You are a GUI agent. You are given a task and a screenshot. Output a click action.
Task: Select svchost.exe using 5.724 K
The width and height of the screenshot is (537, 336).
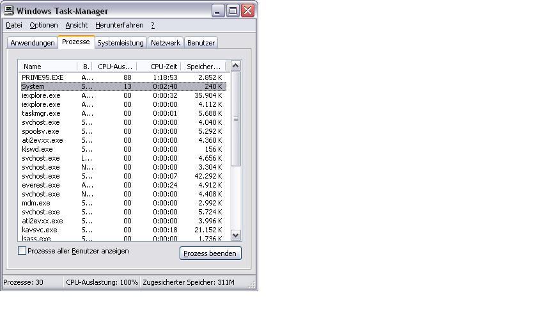coord(123,212)
